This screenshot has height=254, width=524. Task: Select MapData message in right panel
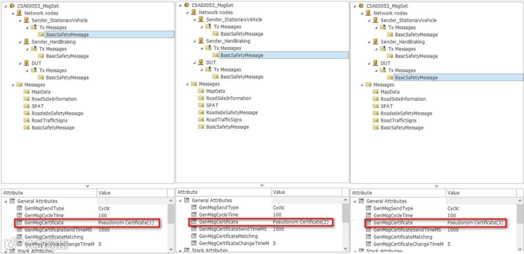tap(390, 92)
